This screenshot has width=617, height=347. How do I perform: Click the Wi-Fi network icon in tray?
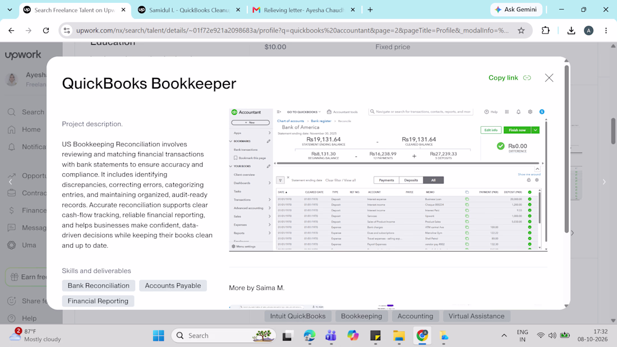pyautogui.click(x=541, y=336)
